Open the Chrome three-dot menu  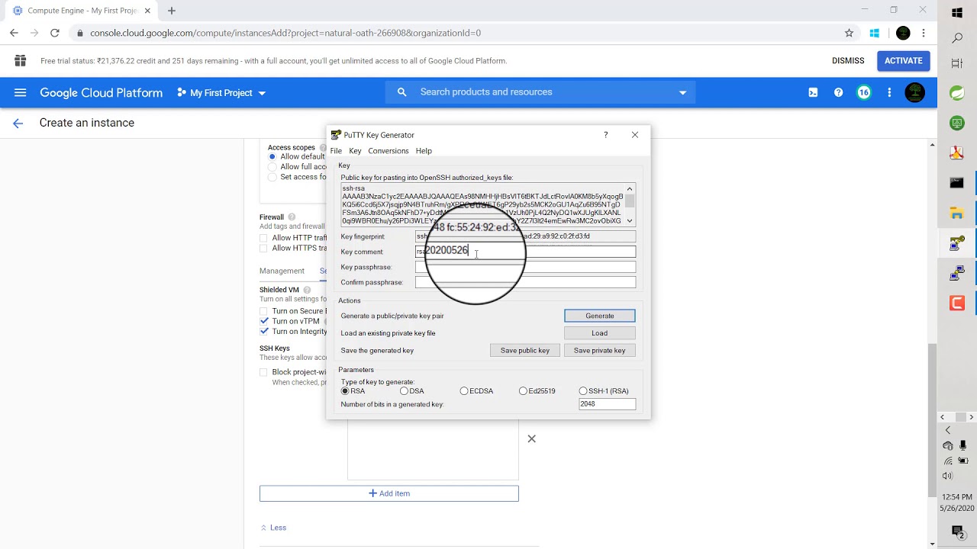pyautogui.click(x=924, y=33)
